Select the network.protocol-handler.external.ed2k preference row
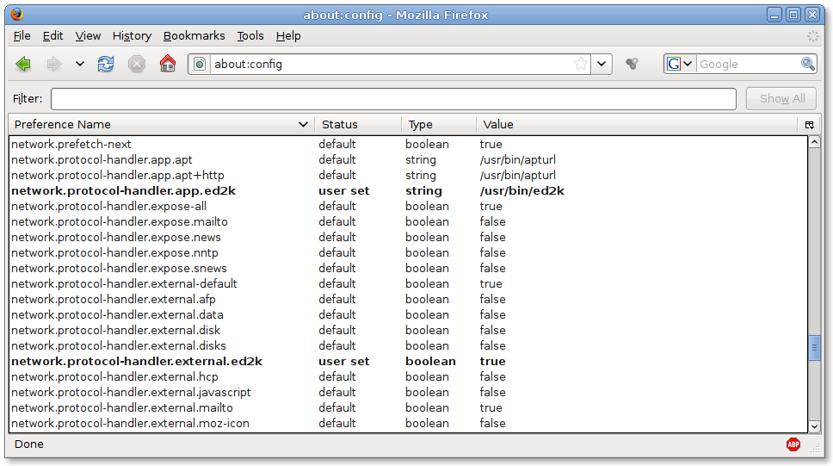 (x=138, y=362)
